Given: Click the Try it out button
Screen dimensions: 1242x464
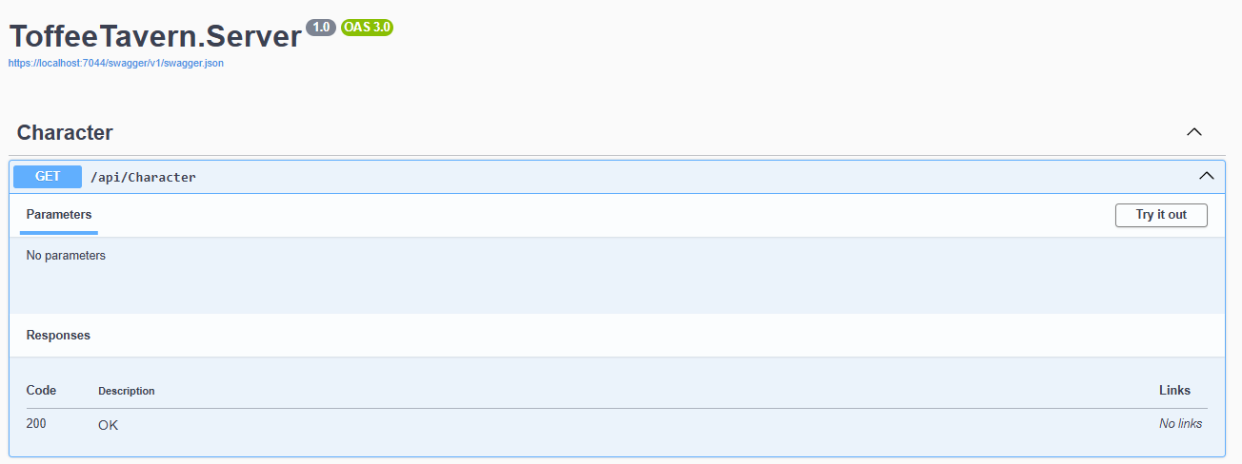Looking at the screenshot, I should (x=1161, y=215).
